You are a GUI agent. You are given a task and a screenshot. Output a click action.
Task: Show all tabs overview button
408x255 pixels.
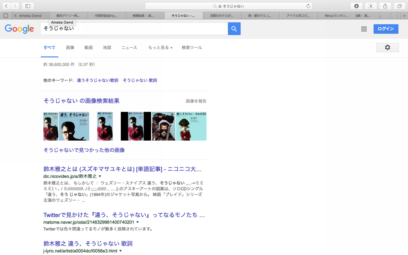coord(399,6)
